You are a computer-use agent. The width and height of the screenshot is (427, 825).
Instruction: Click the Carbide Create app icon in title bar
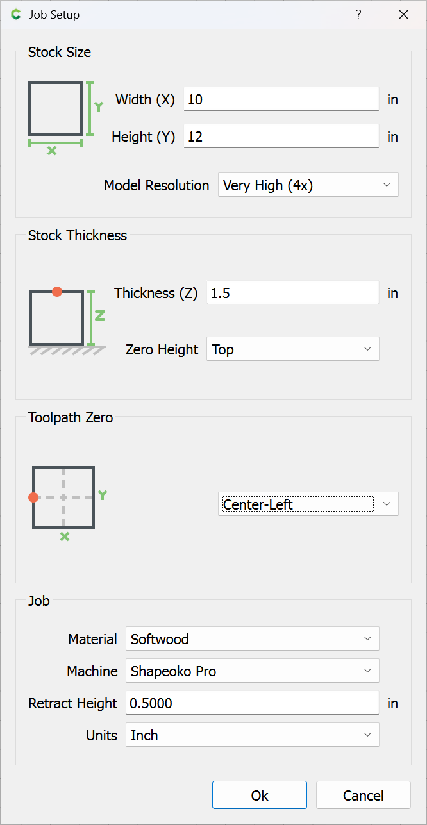16,15
